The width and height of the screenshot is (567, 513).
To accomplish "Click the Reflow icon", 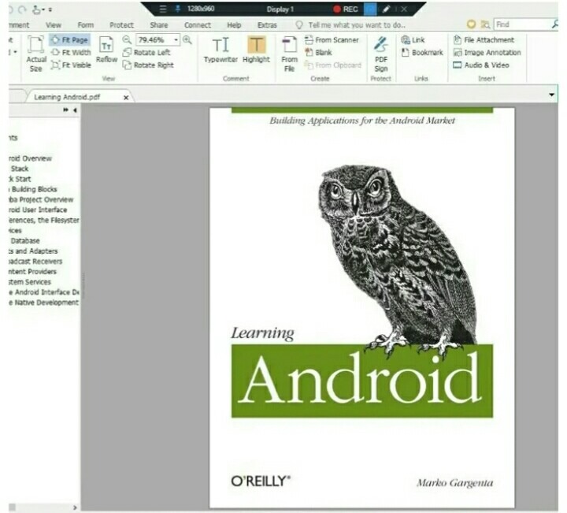I will click(x=106, y=50).
